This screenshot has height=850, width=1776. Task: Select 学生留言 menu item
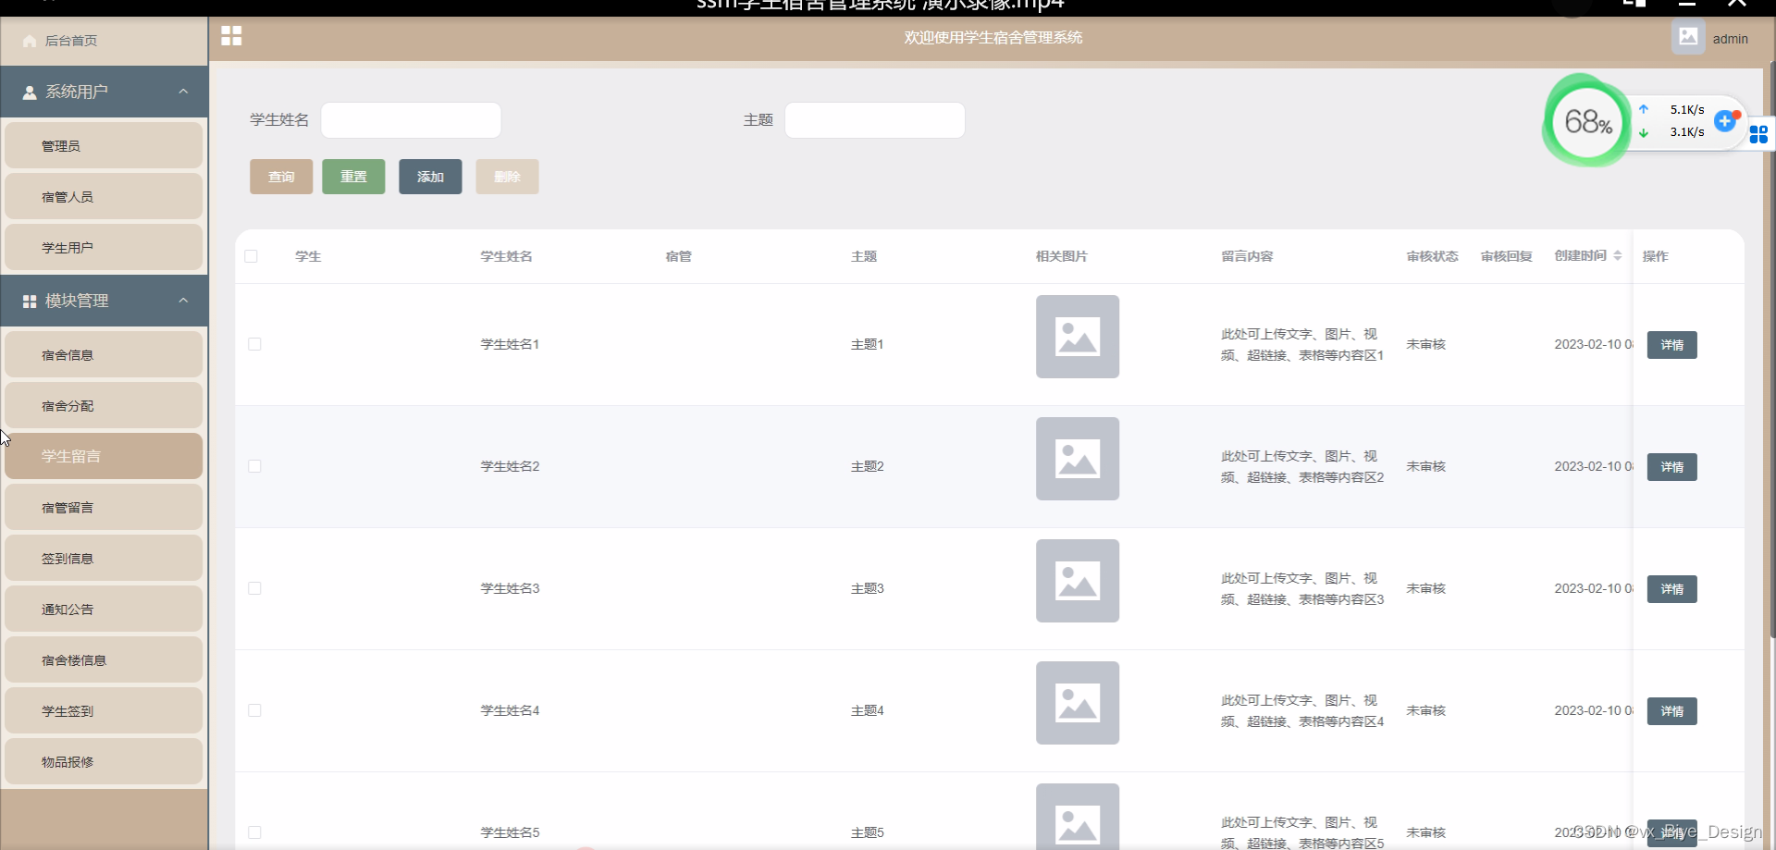104,456
